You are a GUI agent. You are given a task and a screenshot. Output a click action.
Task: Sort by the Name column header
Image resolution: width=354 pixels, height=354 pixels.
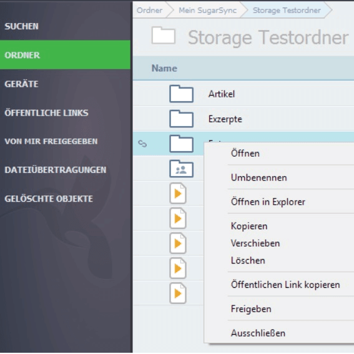[x=164, y=68]
